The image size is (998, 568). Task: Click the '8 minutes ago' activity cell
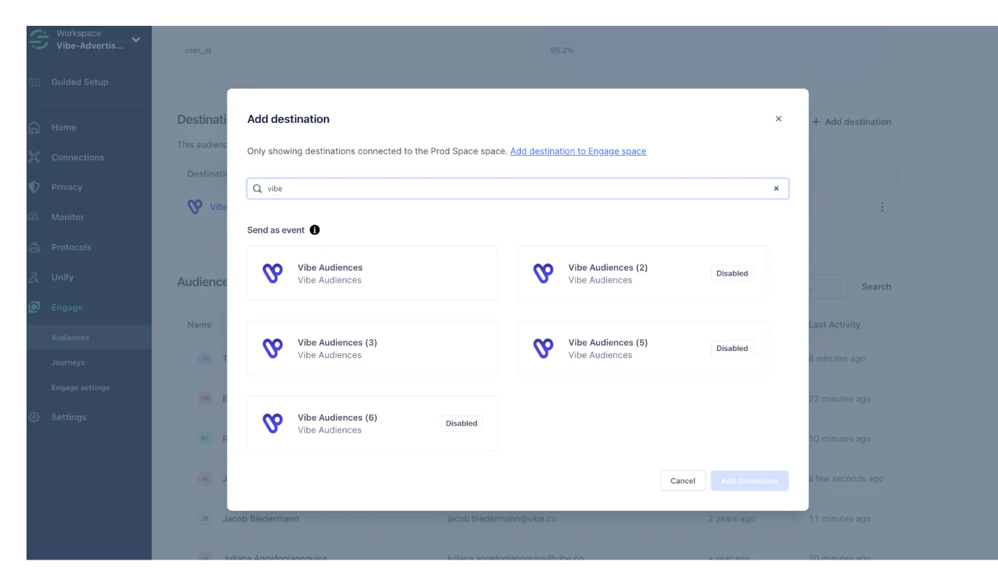tap(837, 359)
